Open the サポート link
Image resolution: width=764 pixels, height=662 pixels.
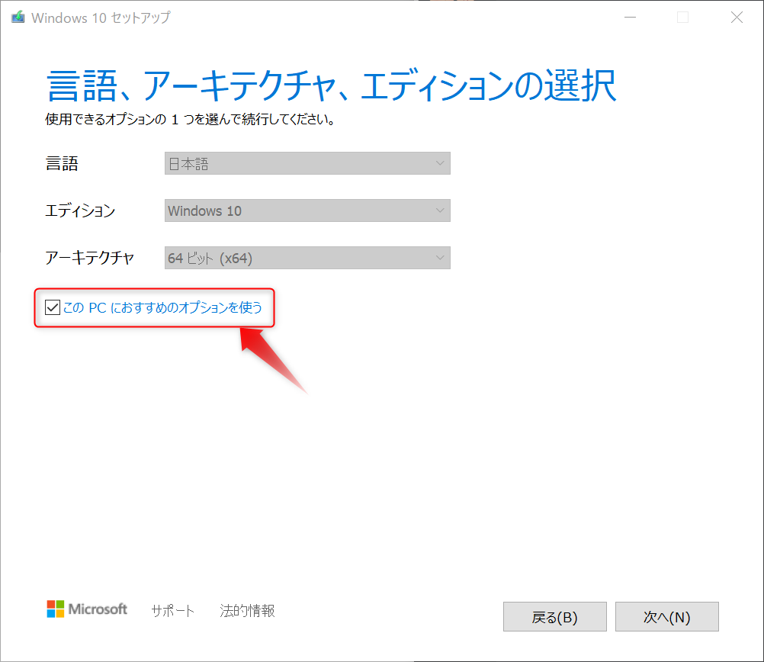click(x=173, y=610)
